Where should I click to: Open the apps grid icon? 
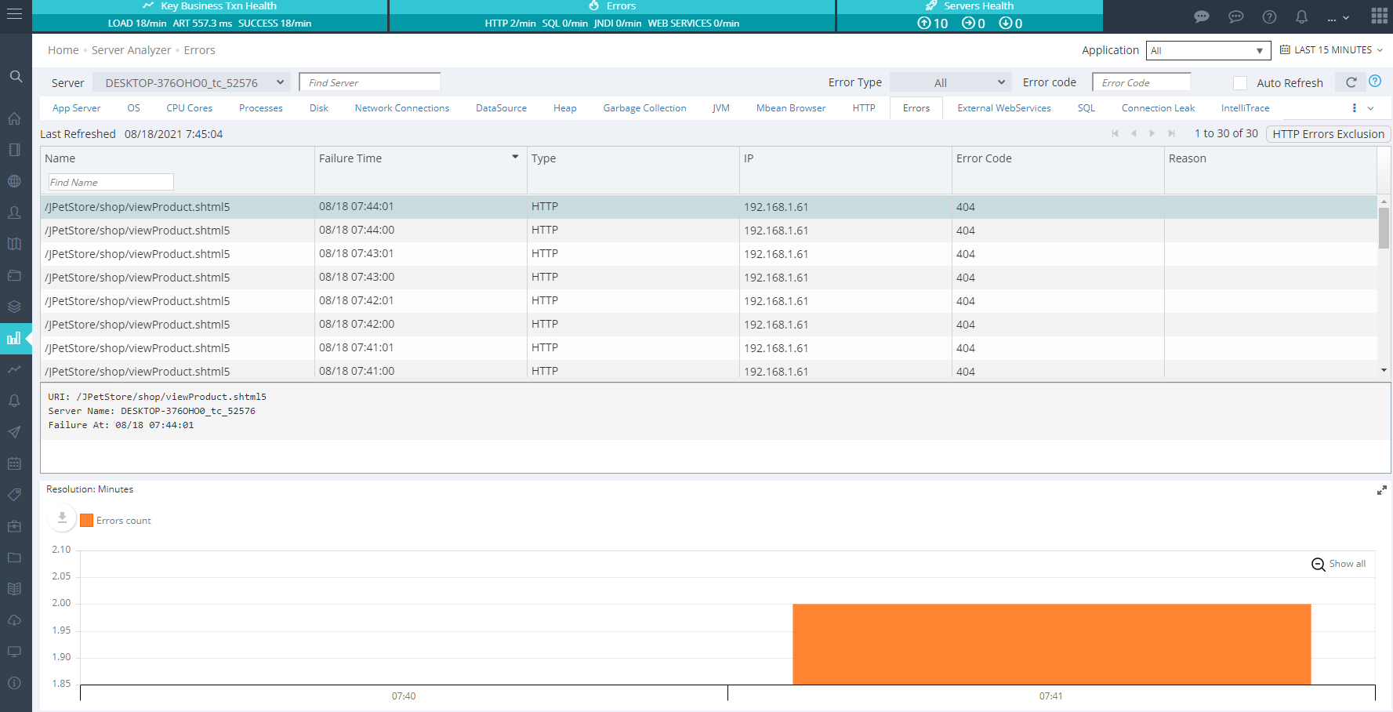coord(1379,16)
